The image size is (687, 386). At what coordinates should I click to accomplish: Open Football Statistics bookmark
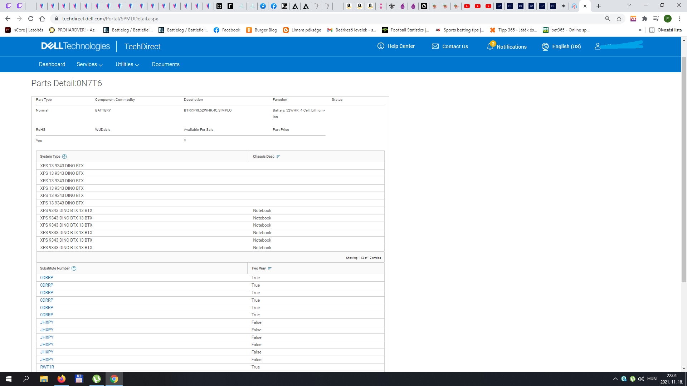point(405,30)
